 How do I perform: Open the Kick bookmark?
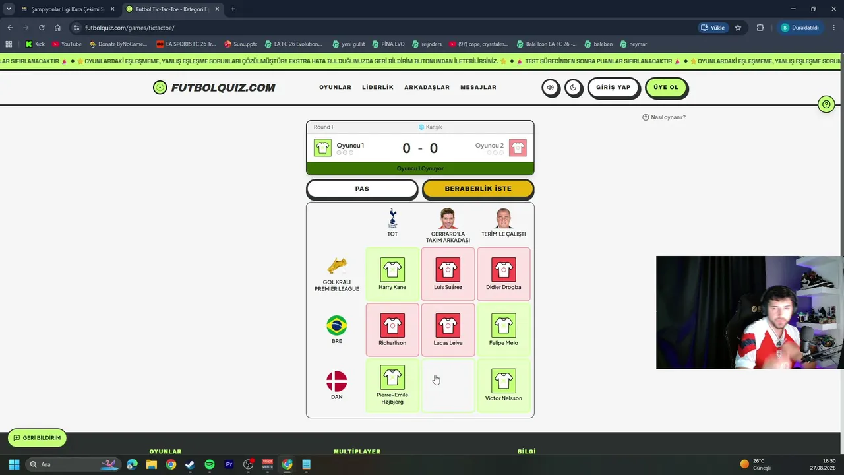[x=35, y=44]
